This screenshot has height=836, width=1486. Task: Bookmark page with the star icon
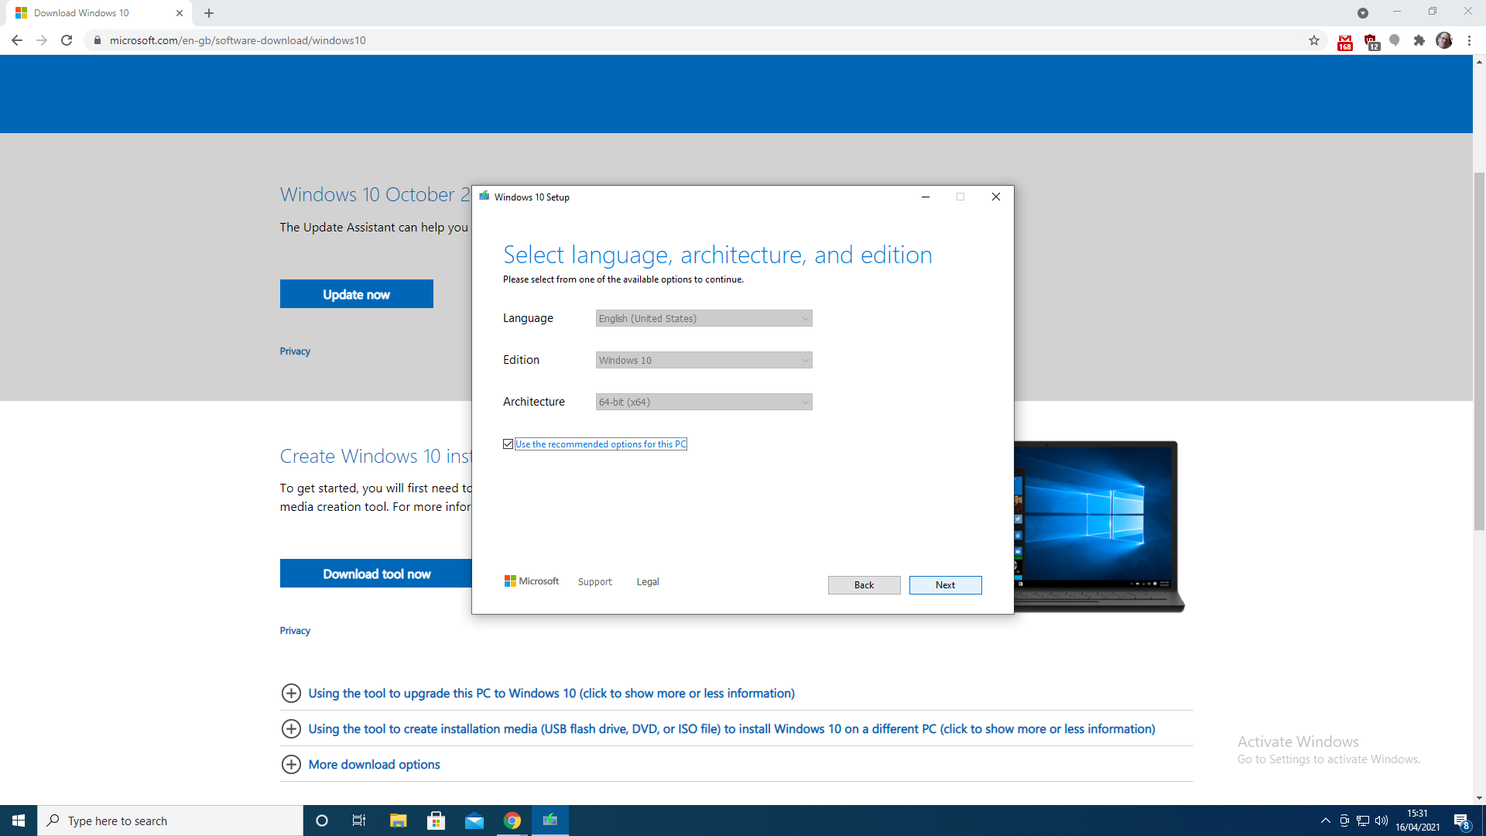(1314, 40)
